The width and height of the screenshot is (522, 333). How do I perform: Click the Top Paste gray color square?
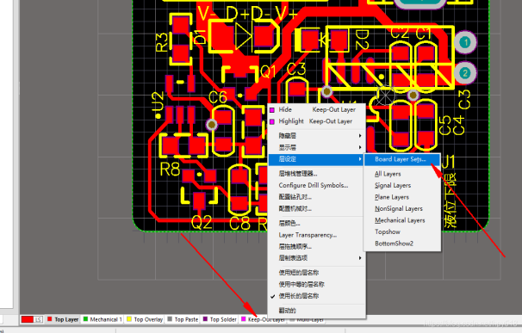point(170,319)
